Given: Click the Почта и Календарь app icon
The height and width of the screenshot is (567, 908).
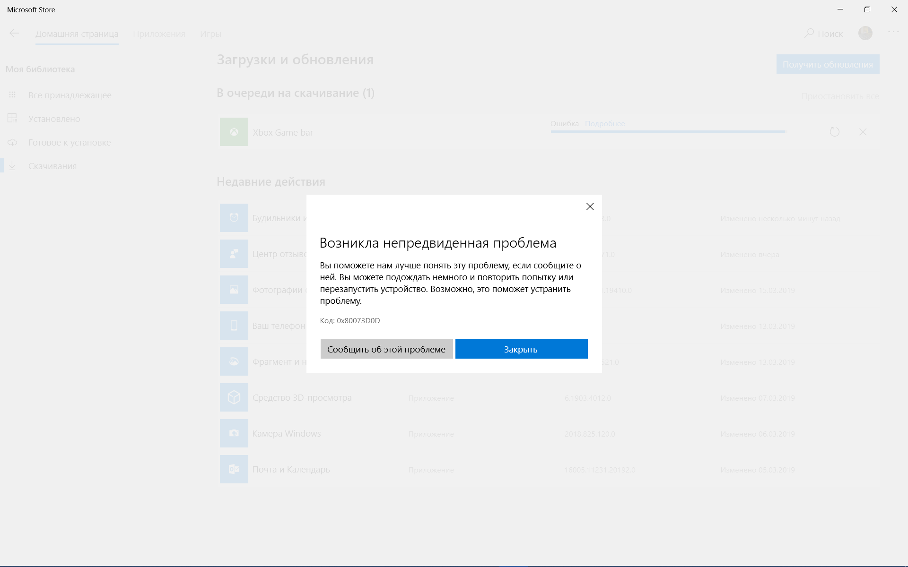Looking at the screenshot, I should pos(234,469).
